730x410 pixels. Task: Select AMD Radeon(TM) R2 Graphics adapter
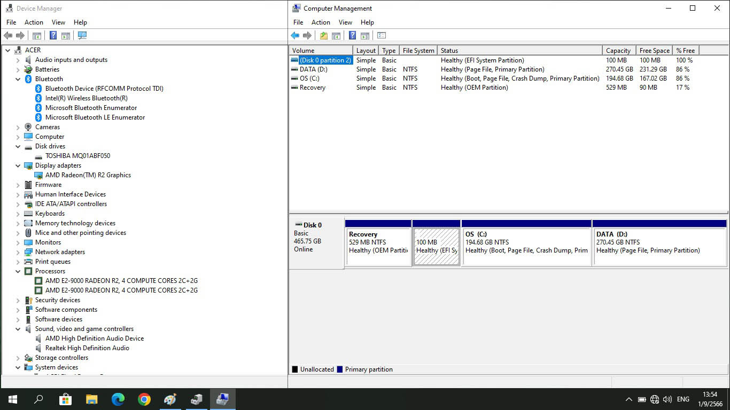click(x=88, y=175)
